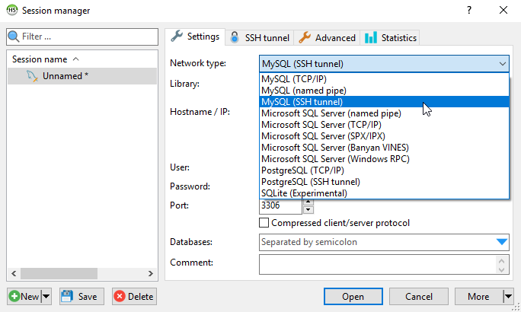
Task: Click the Cancel button
Action: pos(419,297)
